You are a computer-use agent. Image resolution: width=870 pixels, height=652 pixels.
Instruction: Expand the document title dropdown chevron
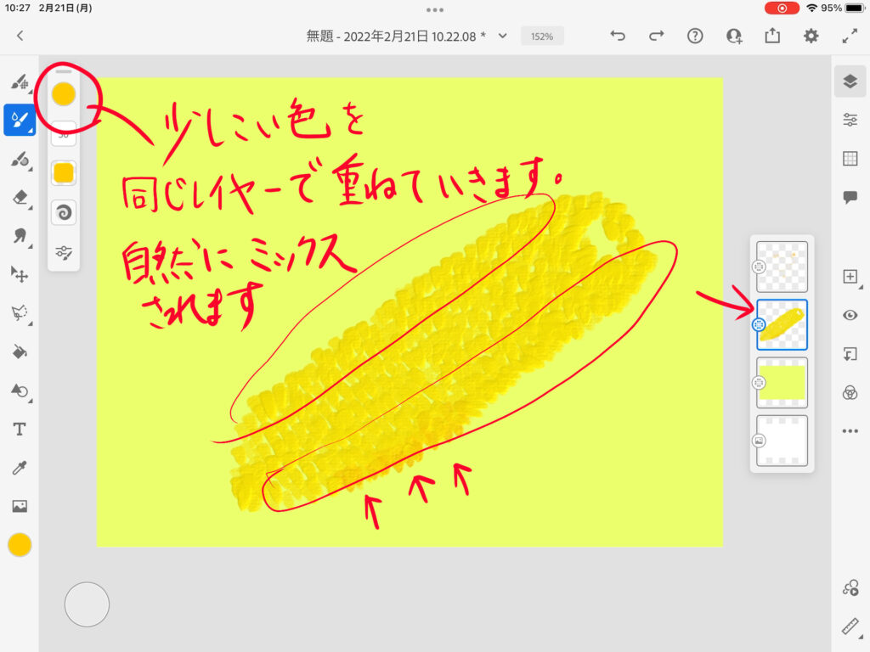click(x=503, y=37)
